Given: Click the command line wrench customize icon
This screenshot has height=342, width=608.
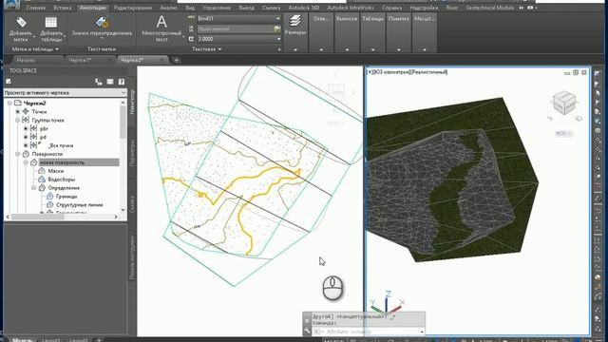Looking at the screenshot, I should (307, 332).
